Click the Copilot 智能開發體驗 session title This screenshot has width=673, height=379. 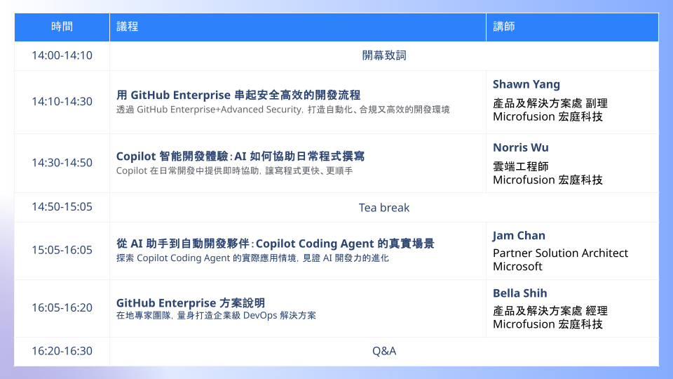240,156
